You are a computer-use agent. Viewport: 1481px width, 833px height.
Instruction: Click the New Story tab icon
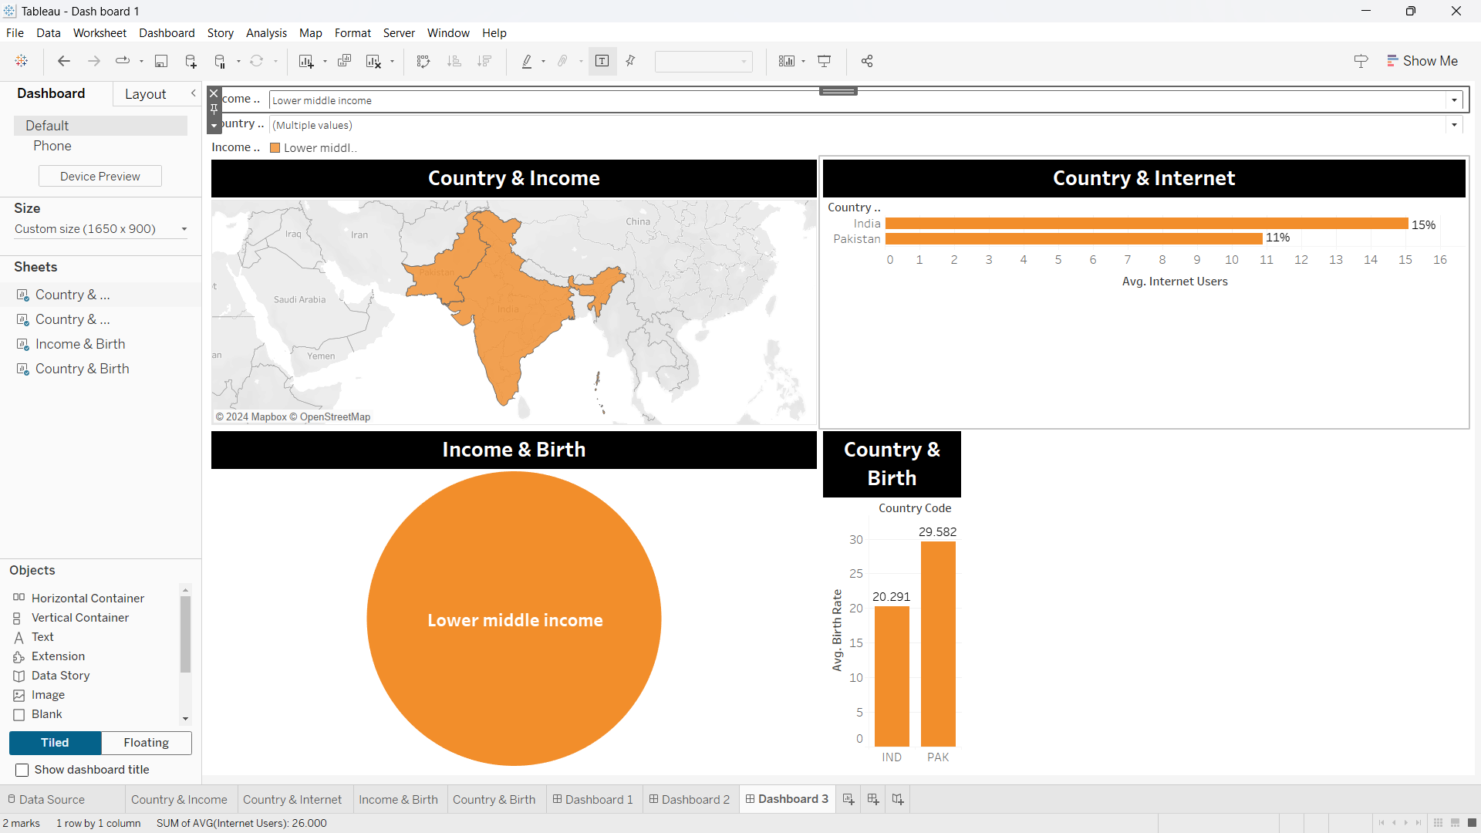[898, 799]
